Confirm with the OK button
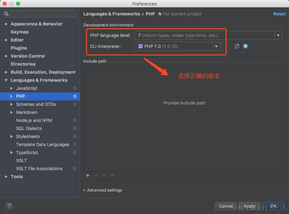 pyautogui.click(x=273, y=206)
